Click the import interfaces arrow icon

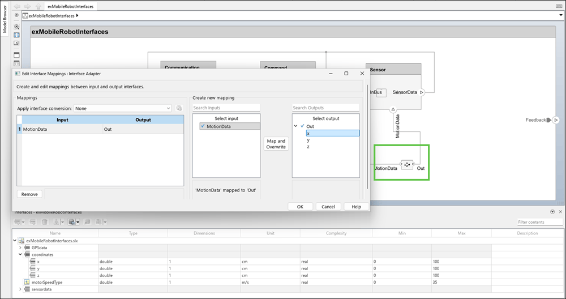click(56, 222)
